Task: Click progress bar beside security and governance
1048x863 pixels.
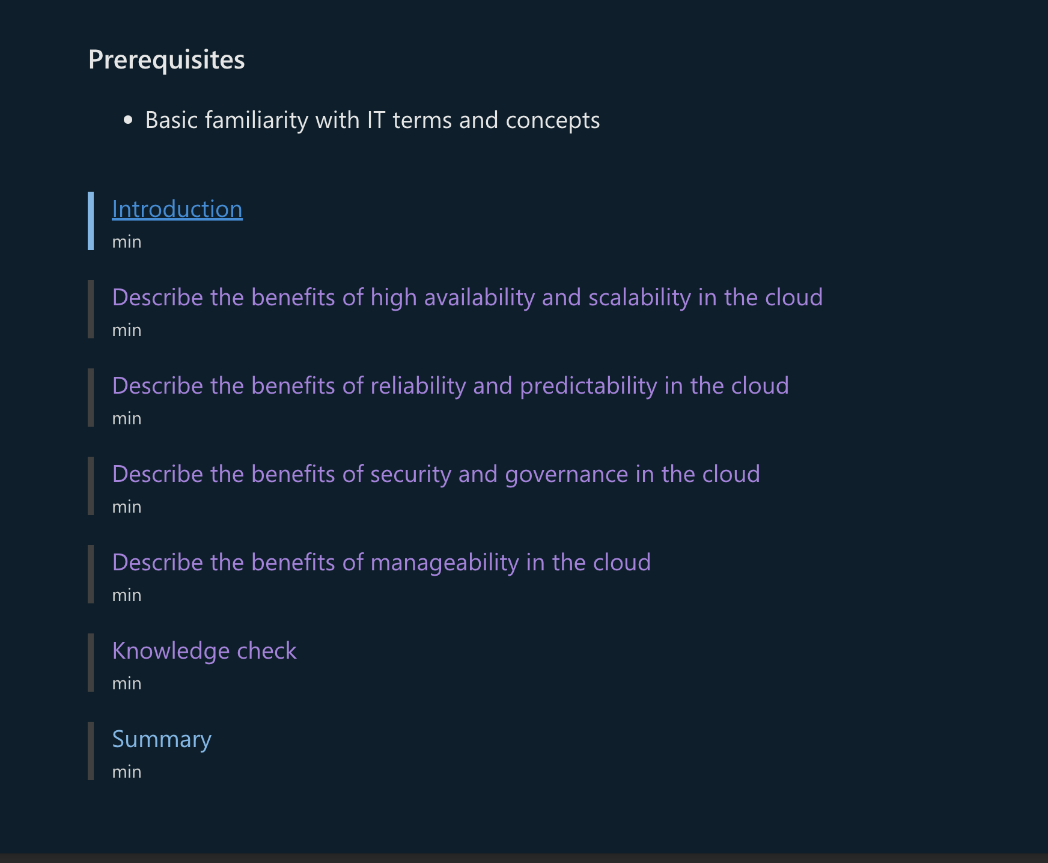Action: [91, 486]
